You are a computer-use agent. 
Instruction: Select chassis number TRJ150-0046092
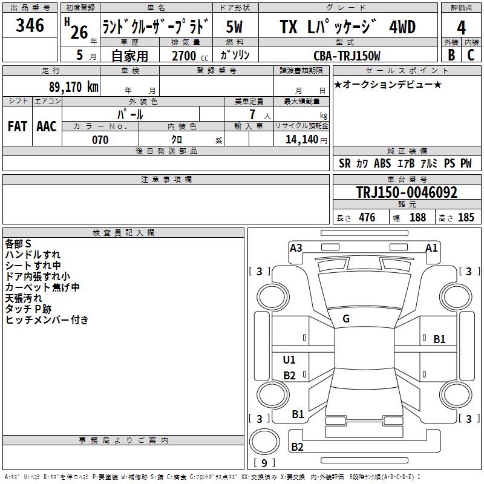pyautogui.click(x=407, y=192)
